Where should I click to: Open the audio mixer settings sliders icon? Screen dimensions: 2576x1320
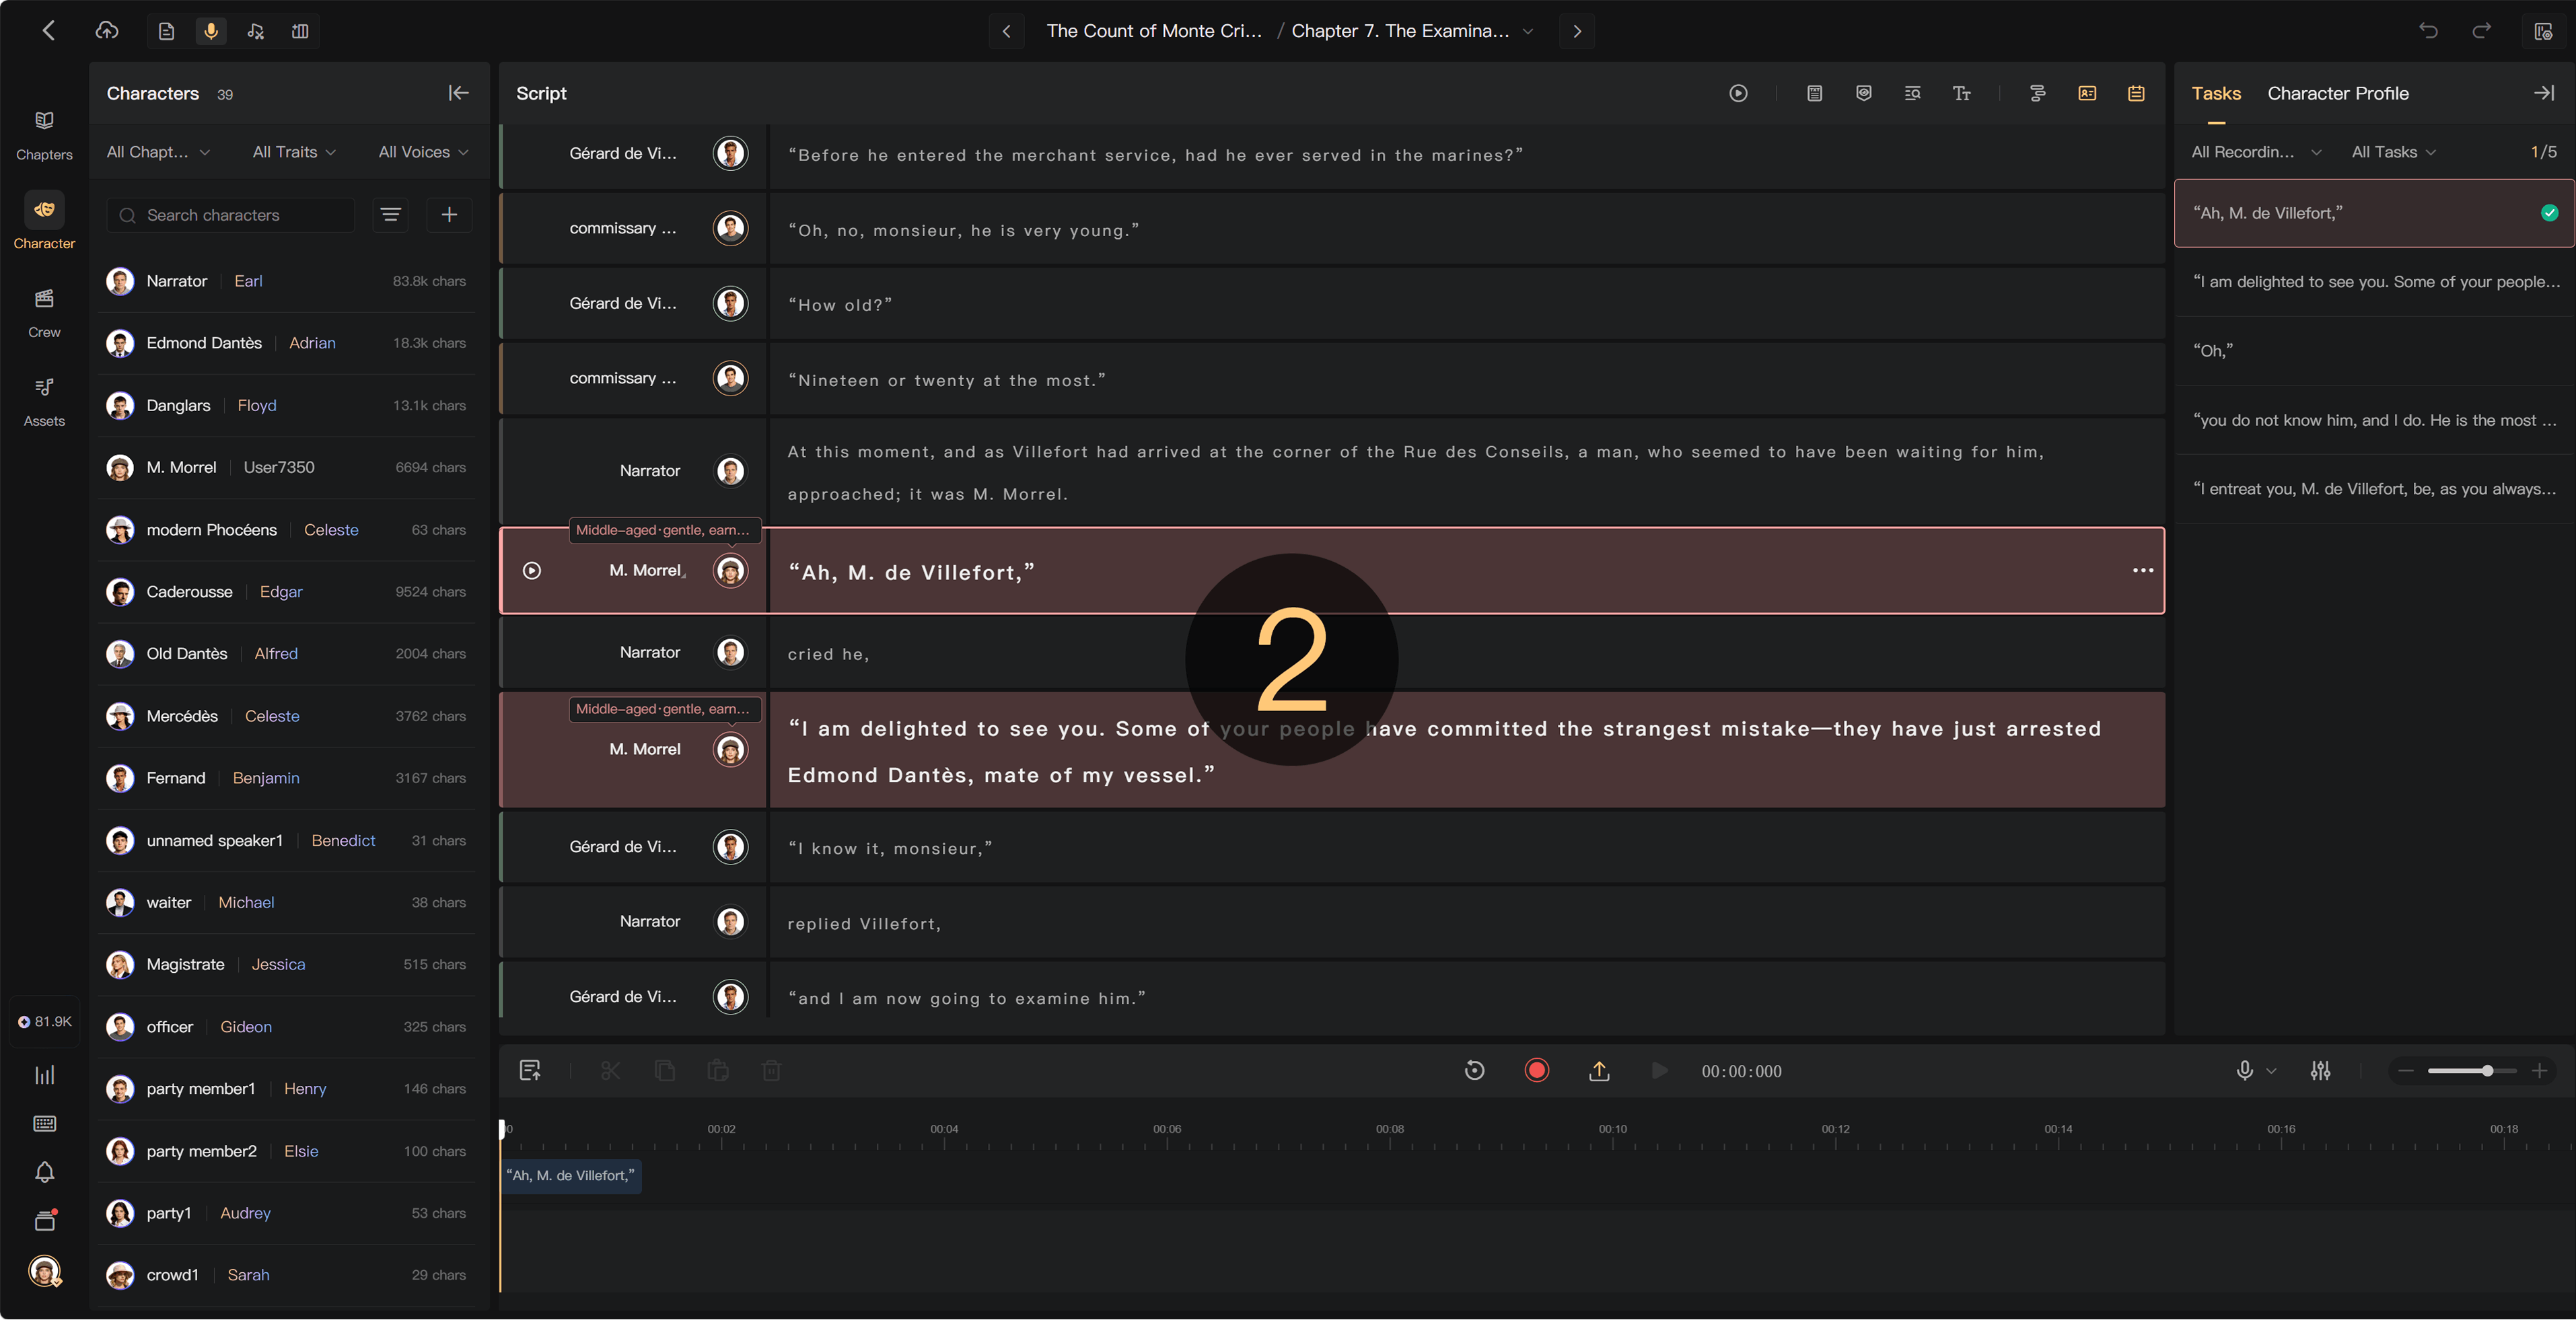point(2321,1071)
